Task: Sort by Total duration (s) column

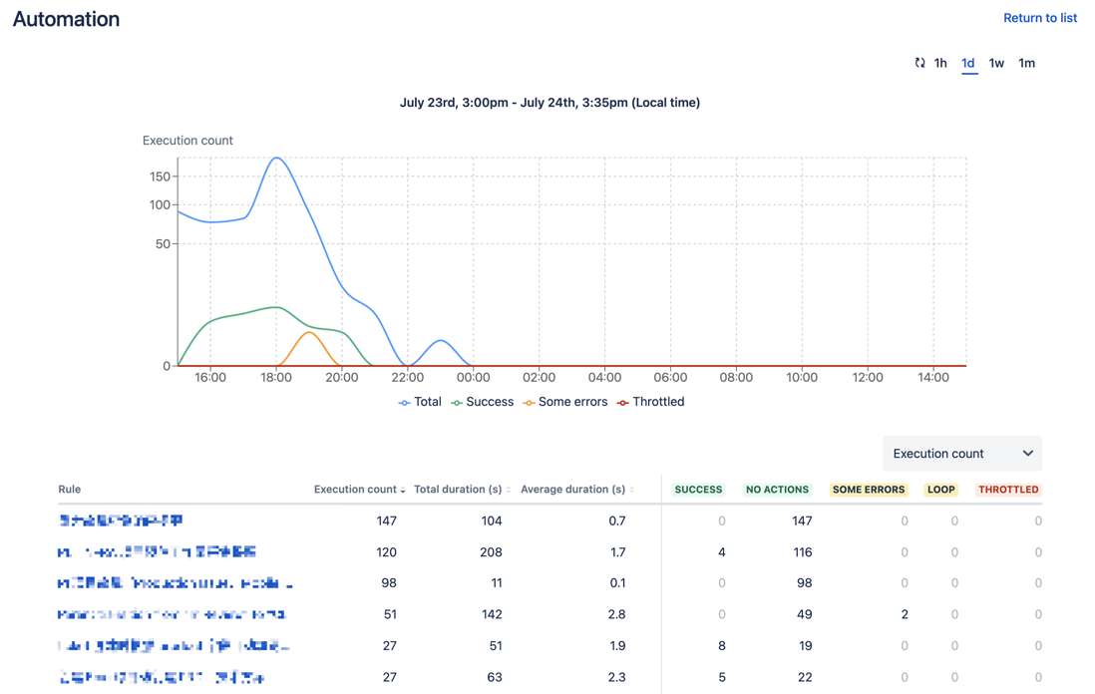Action: coord(462,490)
